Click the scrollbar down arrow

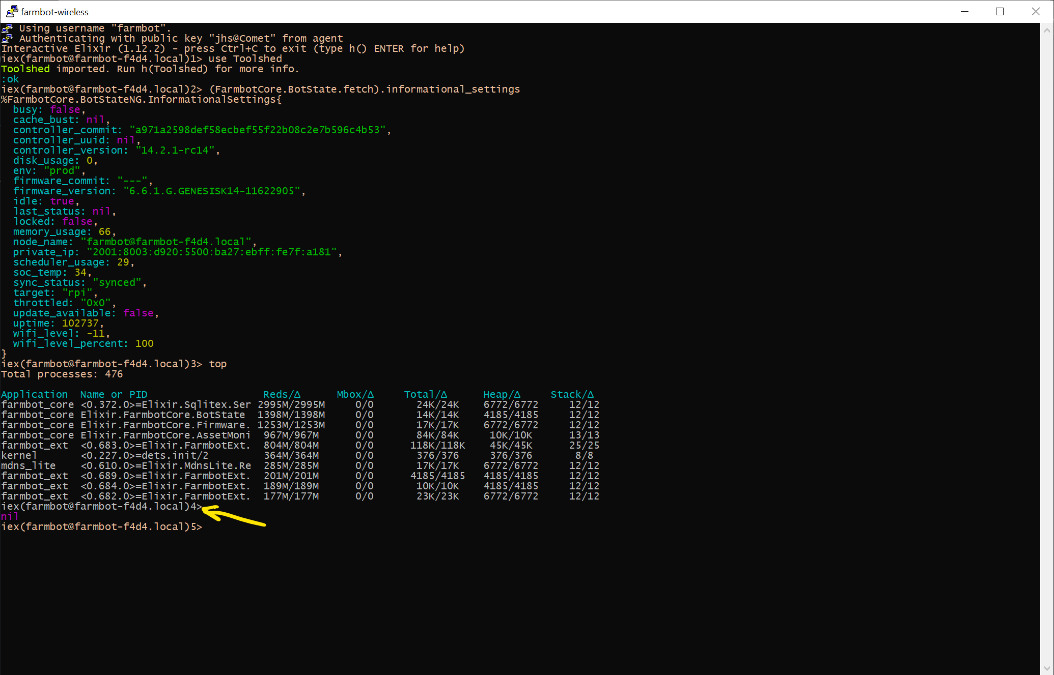tap(1047, 668)
